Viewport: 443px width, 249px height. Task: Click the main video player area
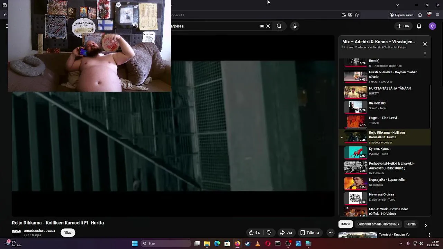coord(173,126)
